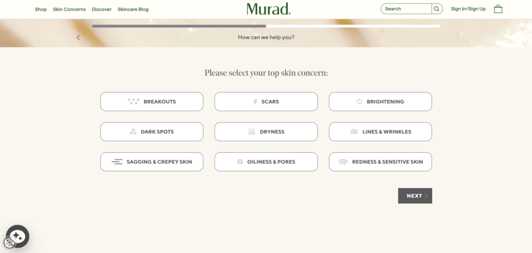This screenshot has height=253, width=532.
Task: Click the Murad logo
Action: click(x=269, y=9)
